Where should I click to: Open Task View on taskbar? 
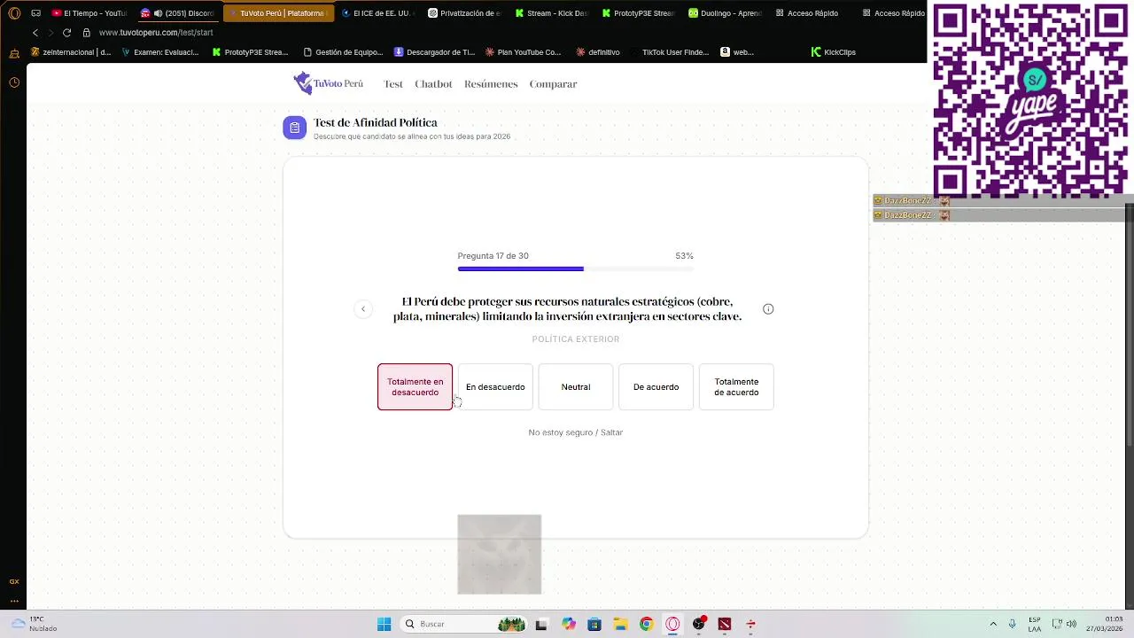click(x=541, y=624)
